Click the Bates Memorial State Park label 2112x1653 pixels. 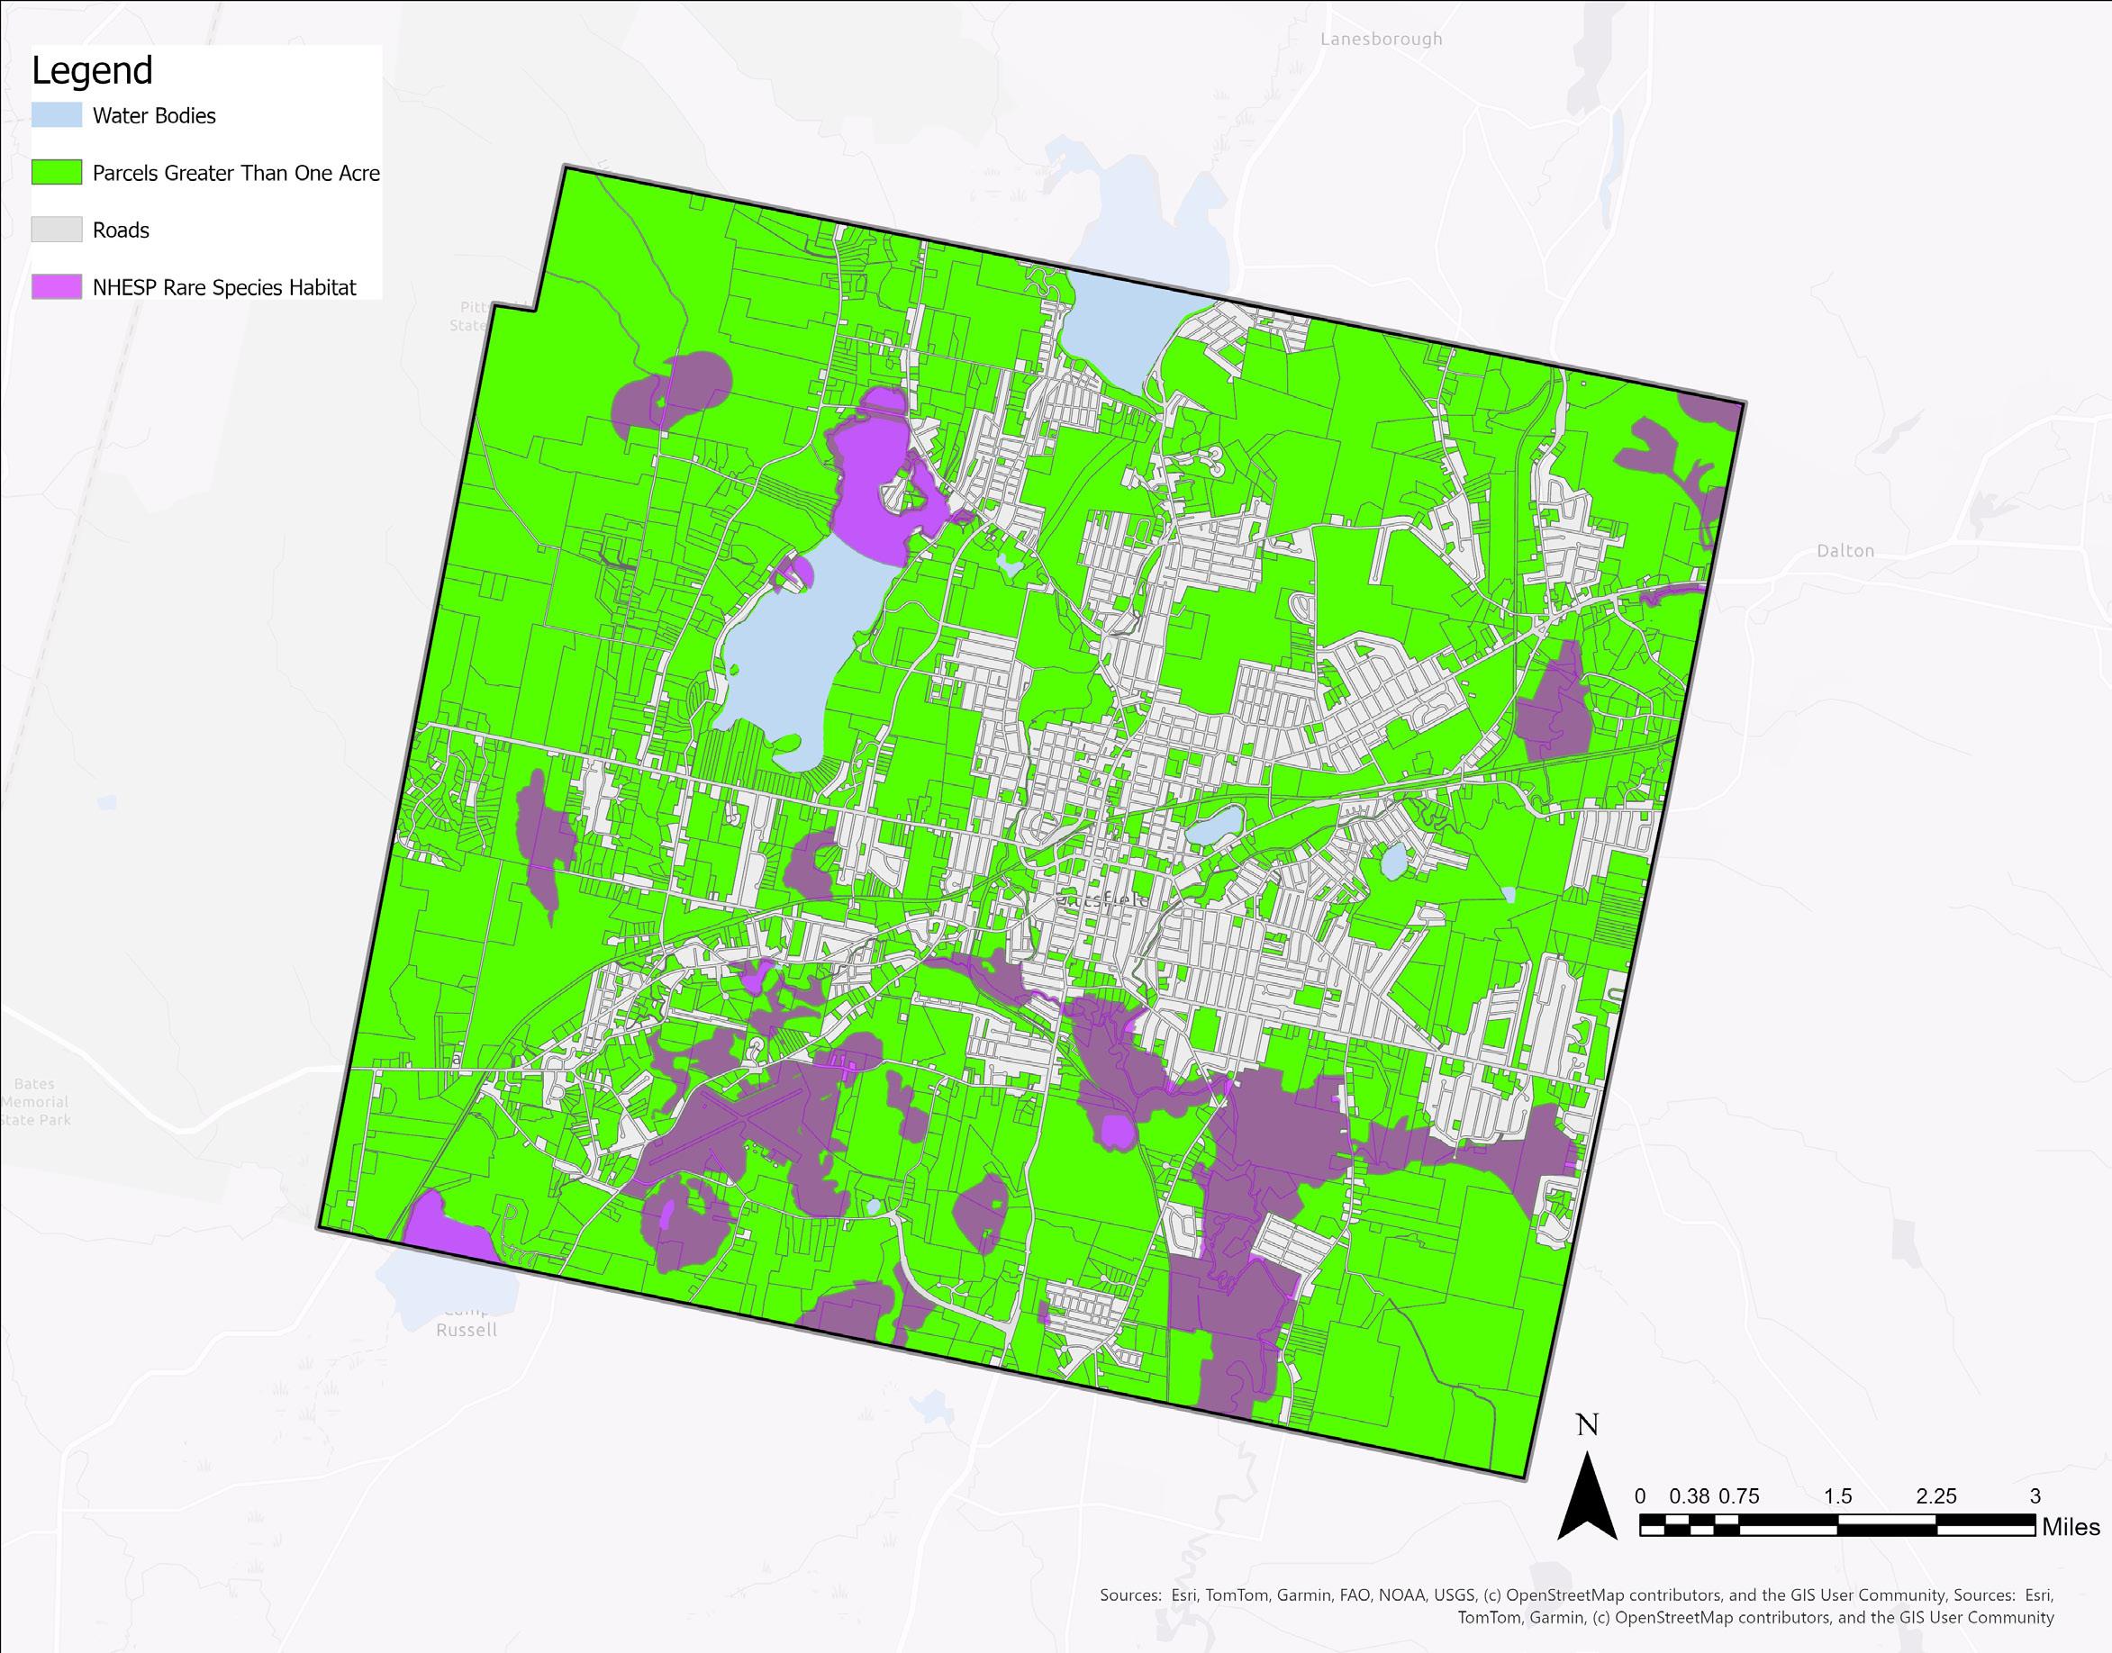[x=35, y=1101]
